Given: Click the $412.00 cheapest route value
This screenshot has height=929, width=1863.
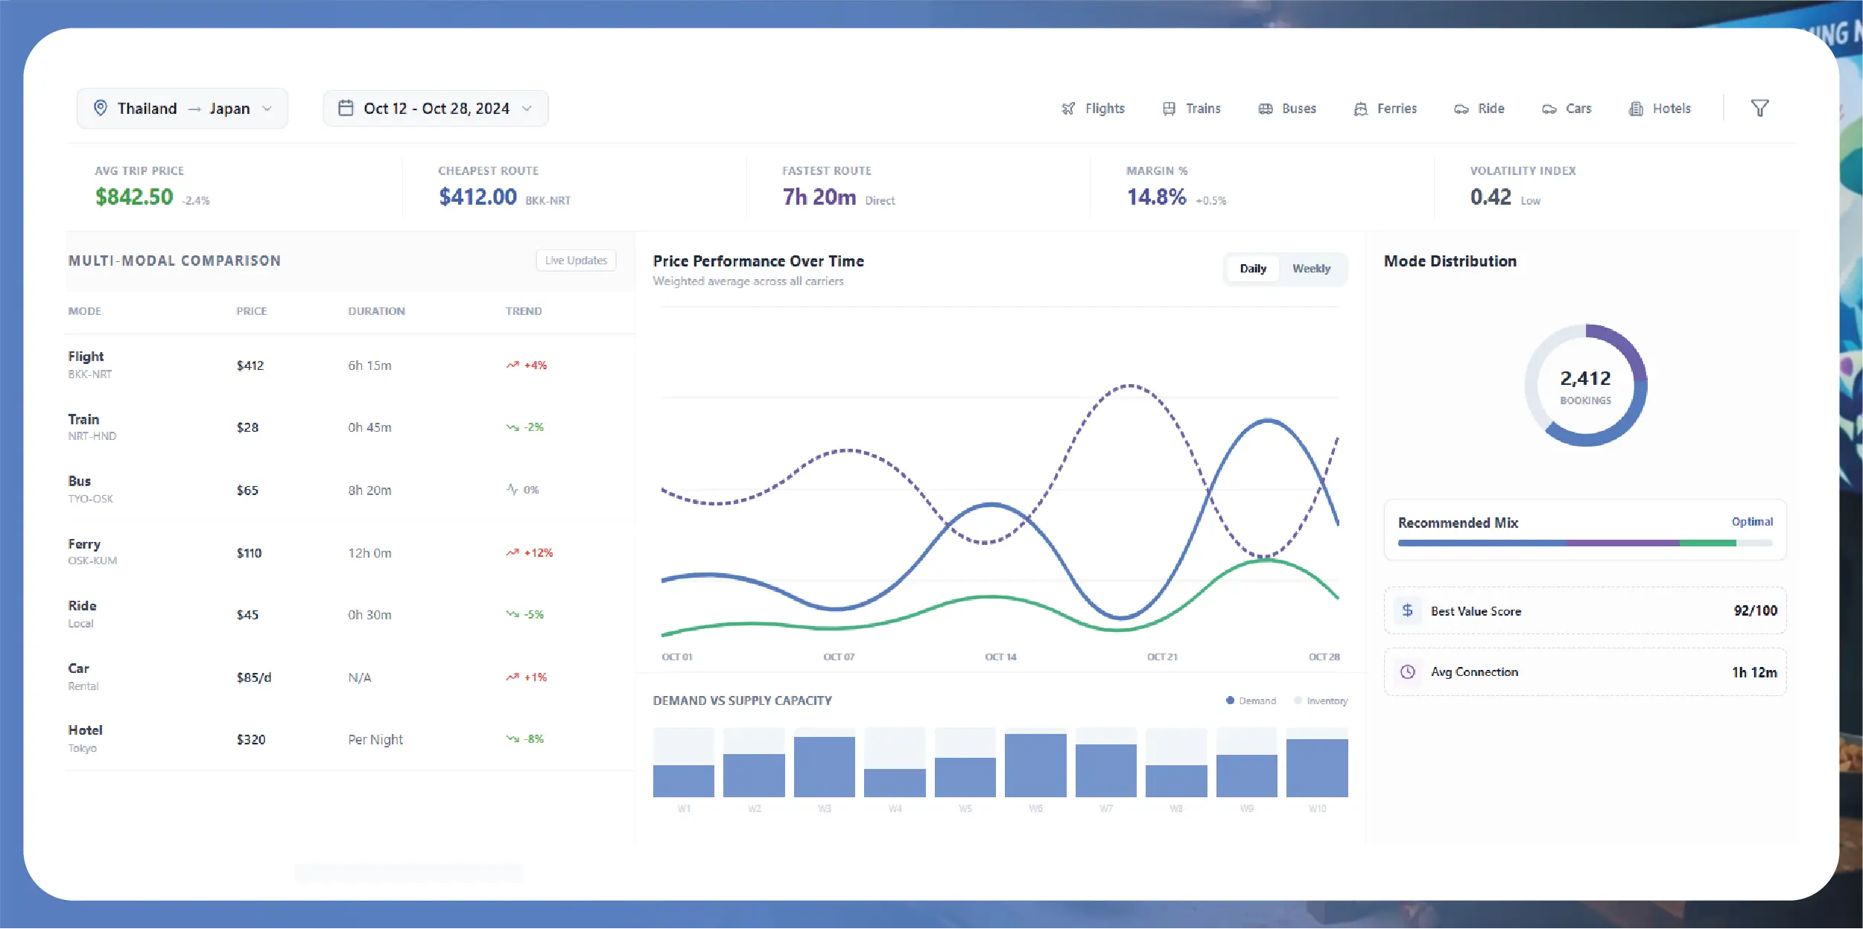Looking at the screenshot, I should [477, 197].
